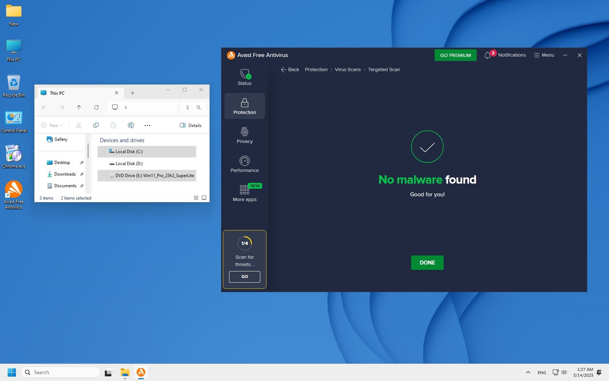The width and height of the screenshot is (609, 381).
Task: Open More apps in Avast sidebar
Action: point(245,193)
